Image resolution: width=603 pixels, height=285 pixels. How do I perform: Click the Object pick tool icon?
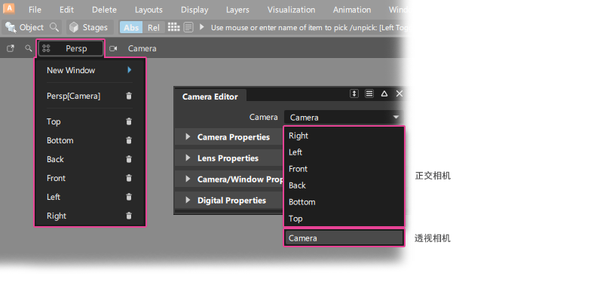[11, 27]
